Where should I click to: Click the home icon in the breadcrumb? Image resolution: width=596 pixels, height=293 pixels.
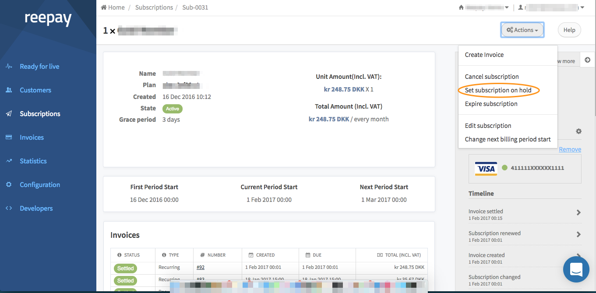click(104, 7)
